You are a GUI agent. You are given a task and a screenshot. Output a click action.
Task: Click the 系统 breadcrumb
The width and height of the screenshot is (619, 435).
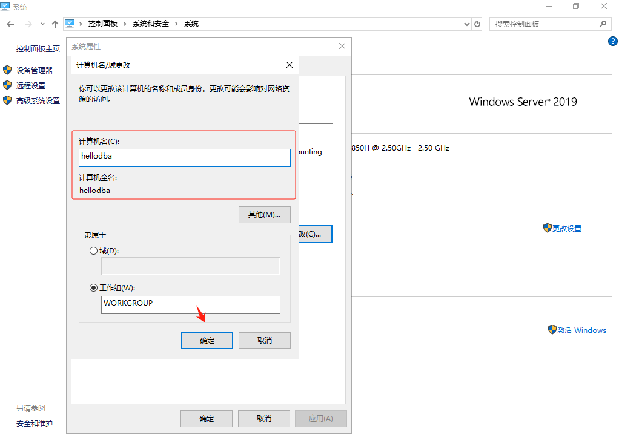[x=191, y=24]
